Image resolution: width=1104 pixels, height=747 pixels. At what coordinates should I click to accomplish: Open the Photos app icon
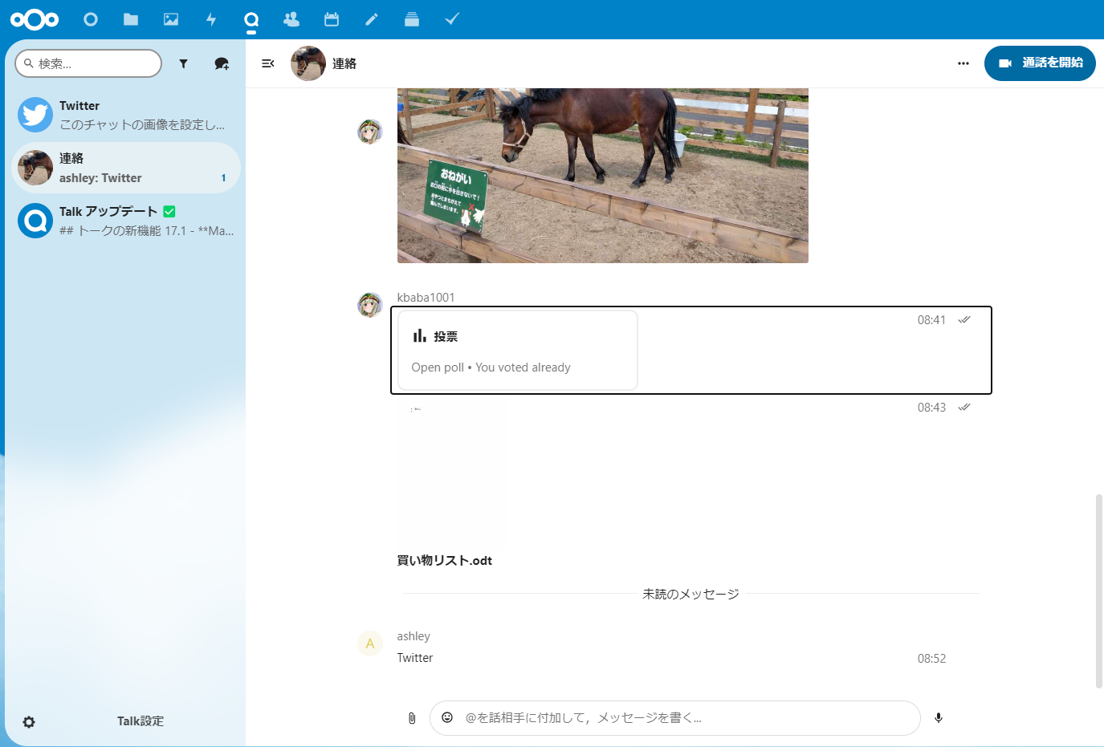[x=171, y=19]
